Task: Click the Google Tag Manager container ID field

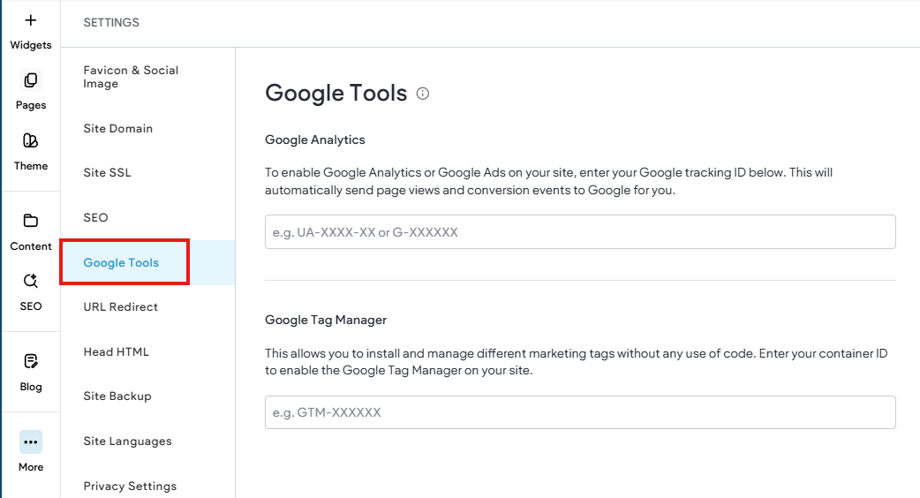Action: (580, 412)
